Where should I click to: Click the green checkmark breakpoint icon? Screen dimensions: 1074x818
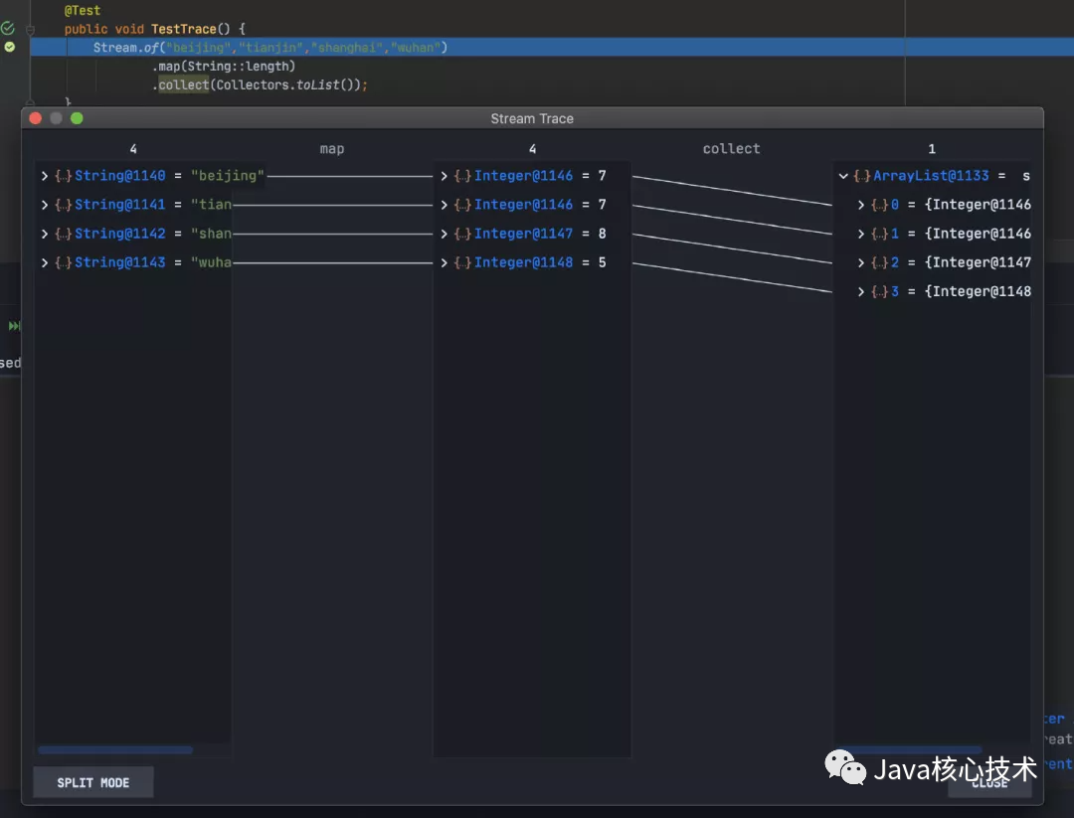pos(10,47)
